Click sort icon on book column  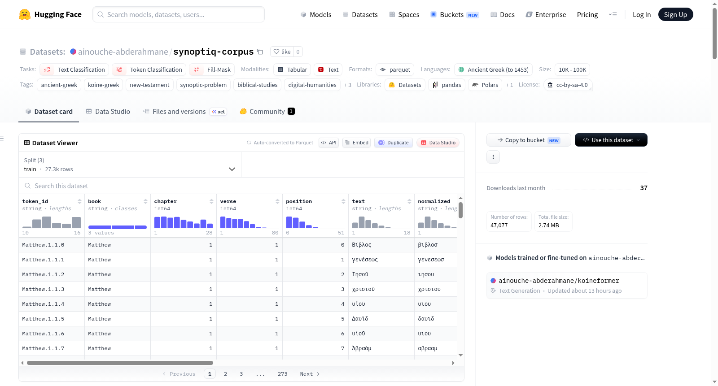pos(145,201)
